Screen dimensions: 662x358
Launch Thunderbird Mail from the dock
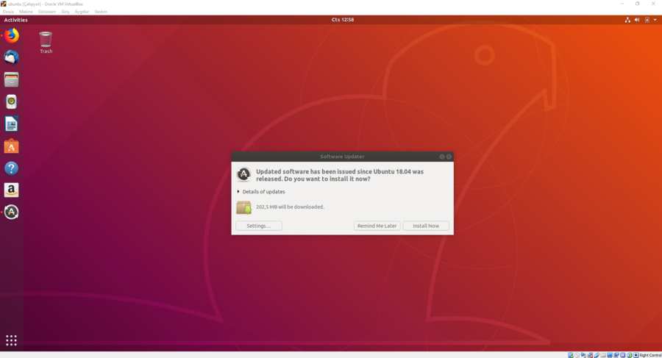pyautogui.click(x=11, y=57)
